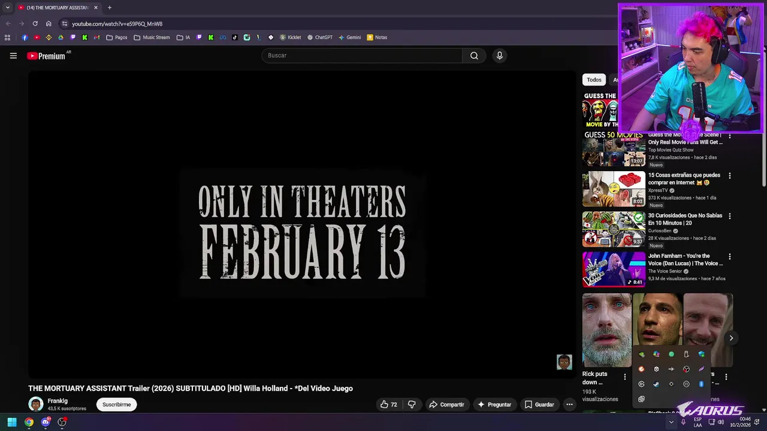Image resolution: width=767 pixels, height=431 pixels.
Task: Open ESP LAA keyboard language switcher
Action: [697, 422]
